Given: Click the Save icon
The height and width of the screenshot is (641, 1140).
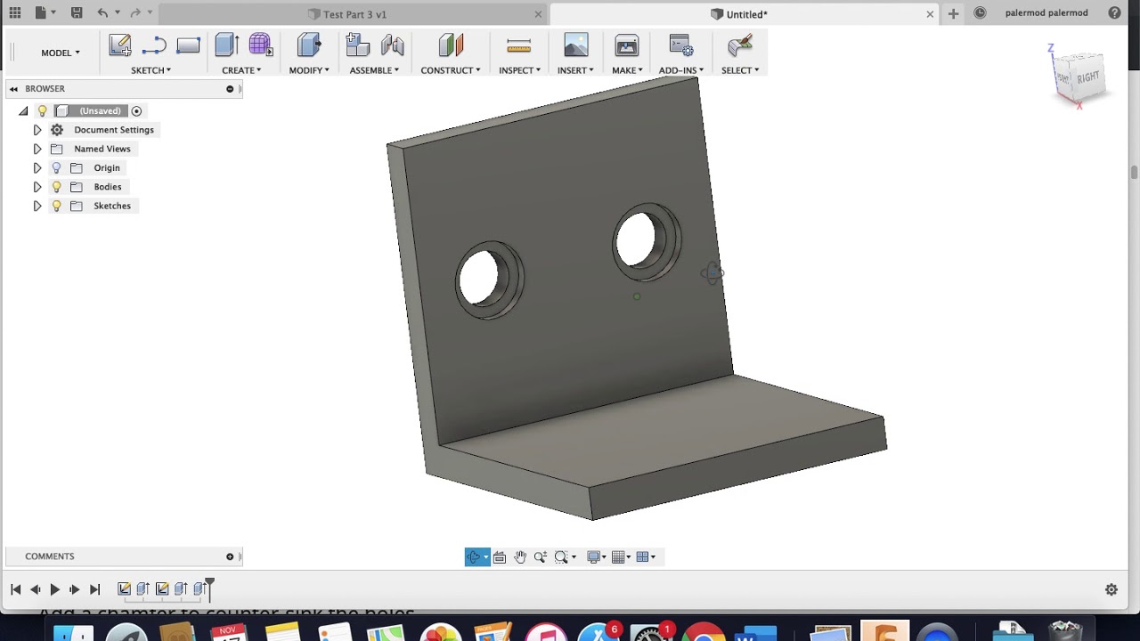Looking at the screenshot, I should click(x=77, y=13).
